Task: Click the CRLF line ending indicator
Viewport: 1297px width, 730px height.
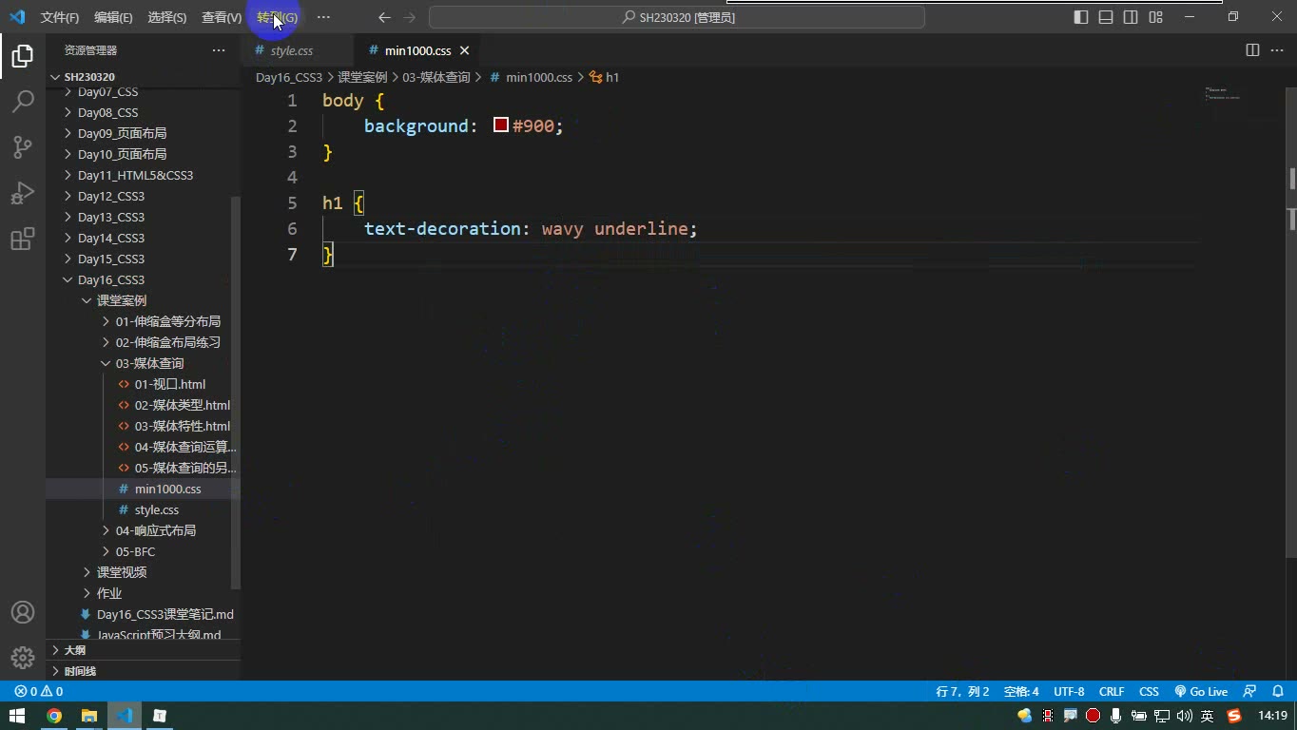Action: (1112, 691)
